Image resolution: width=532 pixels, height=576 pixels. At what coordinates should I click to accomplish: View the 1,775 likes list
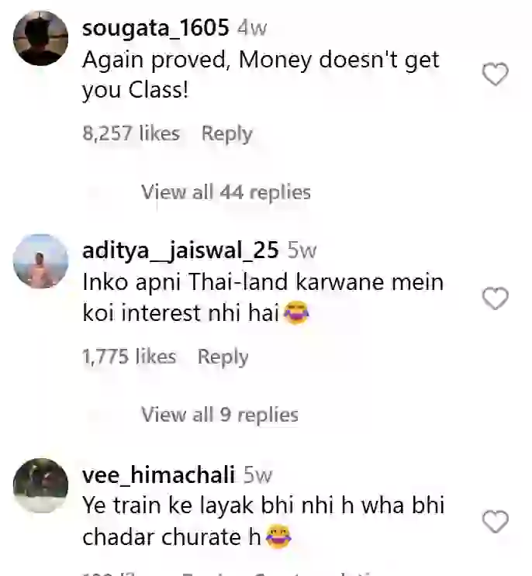(130, 357)
